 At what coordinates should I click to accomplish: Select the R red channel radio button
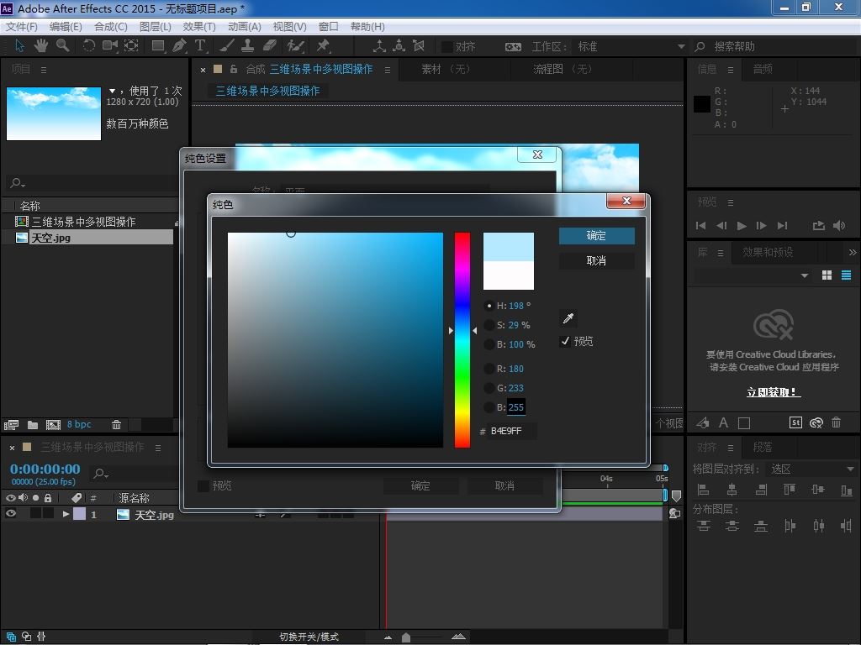click(489, 369)
